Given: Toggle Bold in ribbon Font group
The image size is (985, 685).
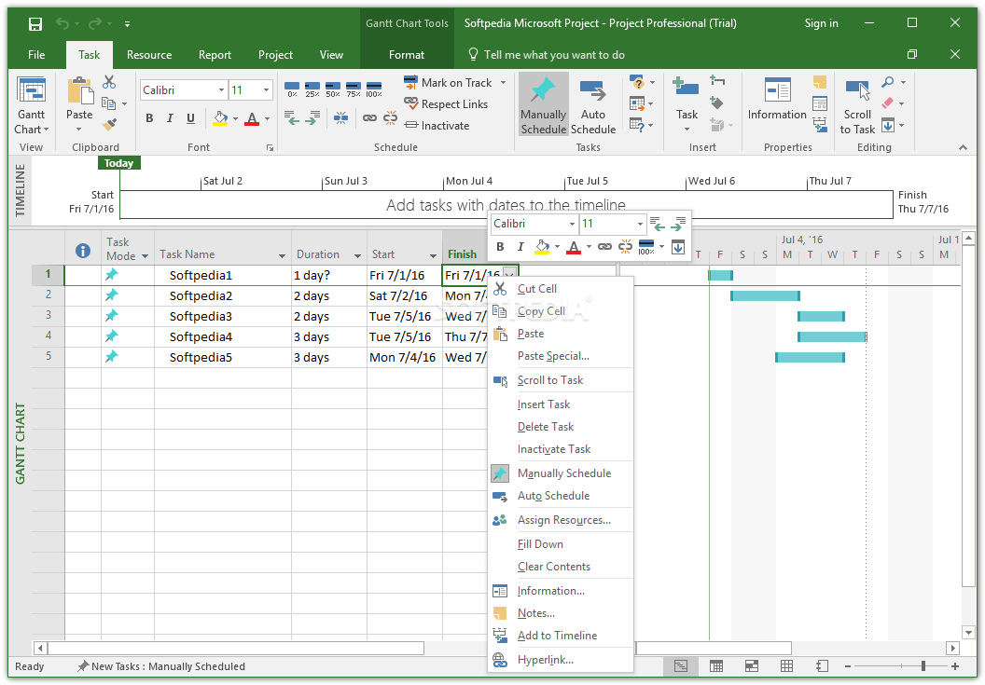Looking at the screenshot, I should point(149,118).
